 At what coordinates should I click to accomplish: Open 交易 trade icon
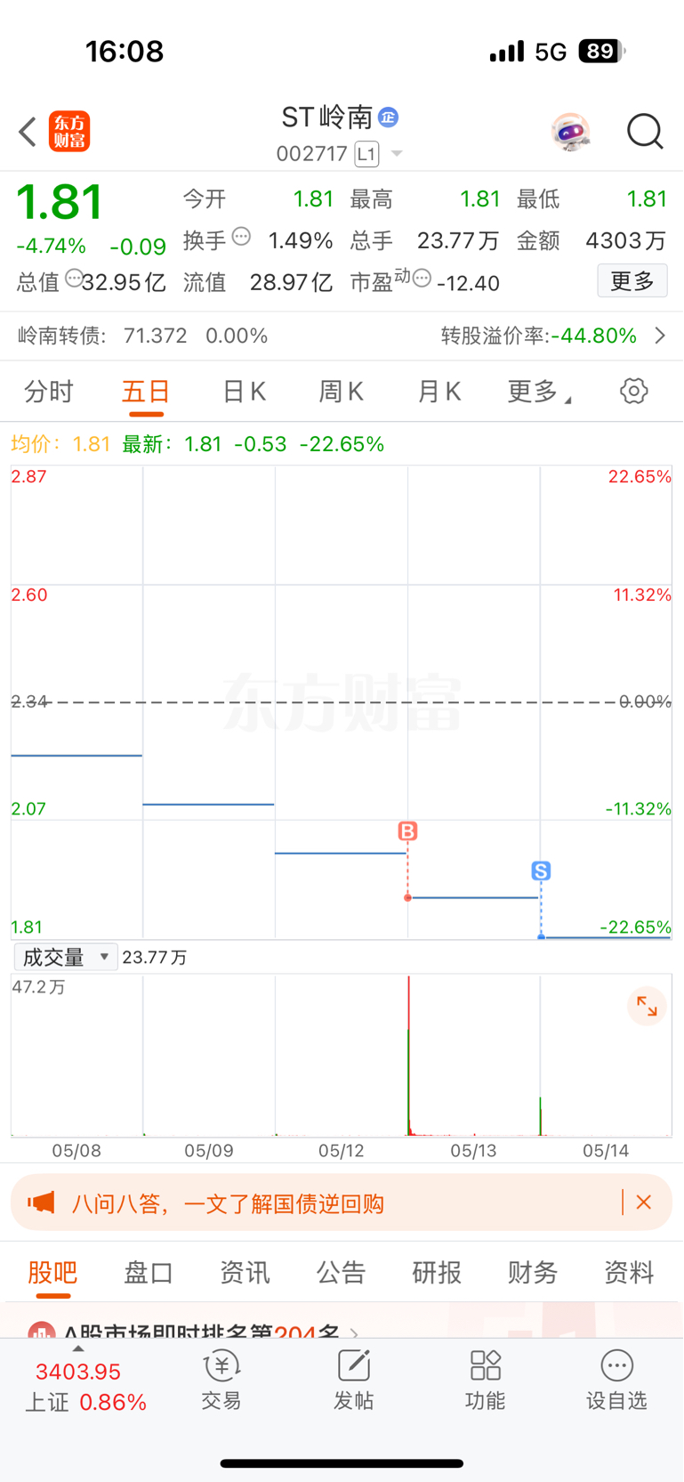click(x=221, y=1381)
